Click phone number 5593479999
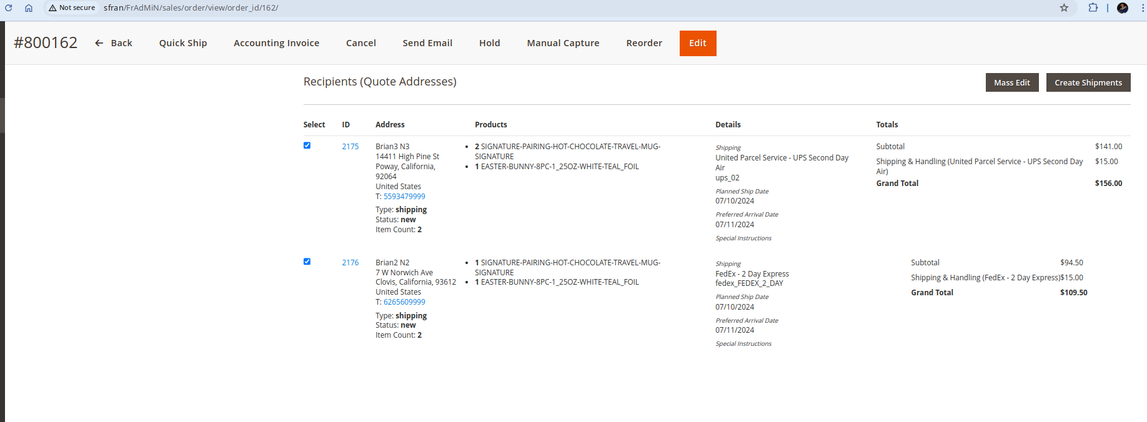The height and width of the screenshot is (422, 1147). (x=404, y=197)
